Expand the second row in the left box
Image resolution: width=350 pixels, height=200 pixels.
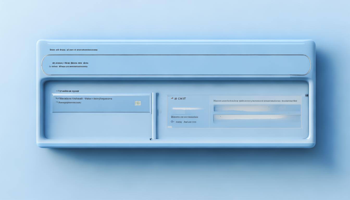(68, 103)
